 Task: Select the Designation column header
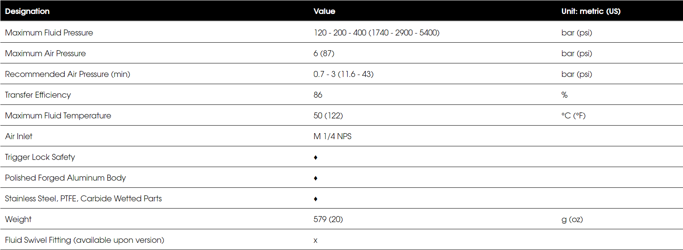(27, 11)
